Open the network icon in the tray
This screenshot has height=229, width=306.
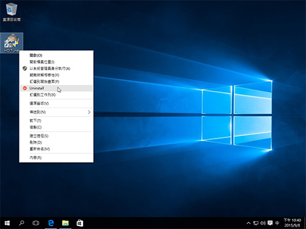point(256,223)
